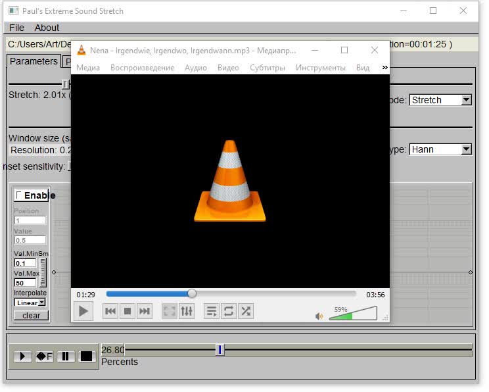Viewport: 489px width, 392px height.
Task: Adjust the VLC volume slider at 59%
Action: [353, 313]
